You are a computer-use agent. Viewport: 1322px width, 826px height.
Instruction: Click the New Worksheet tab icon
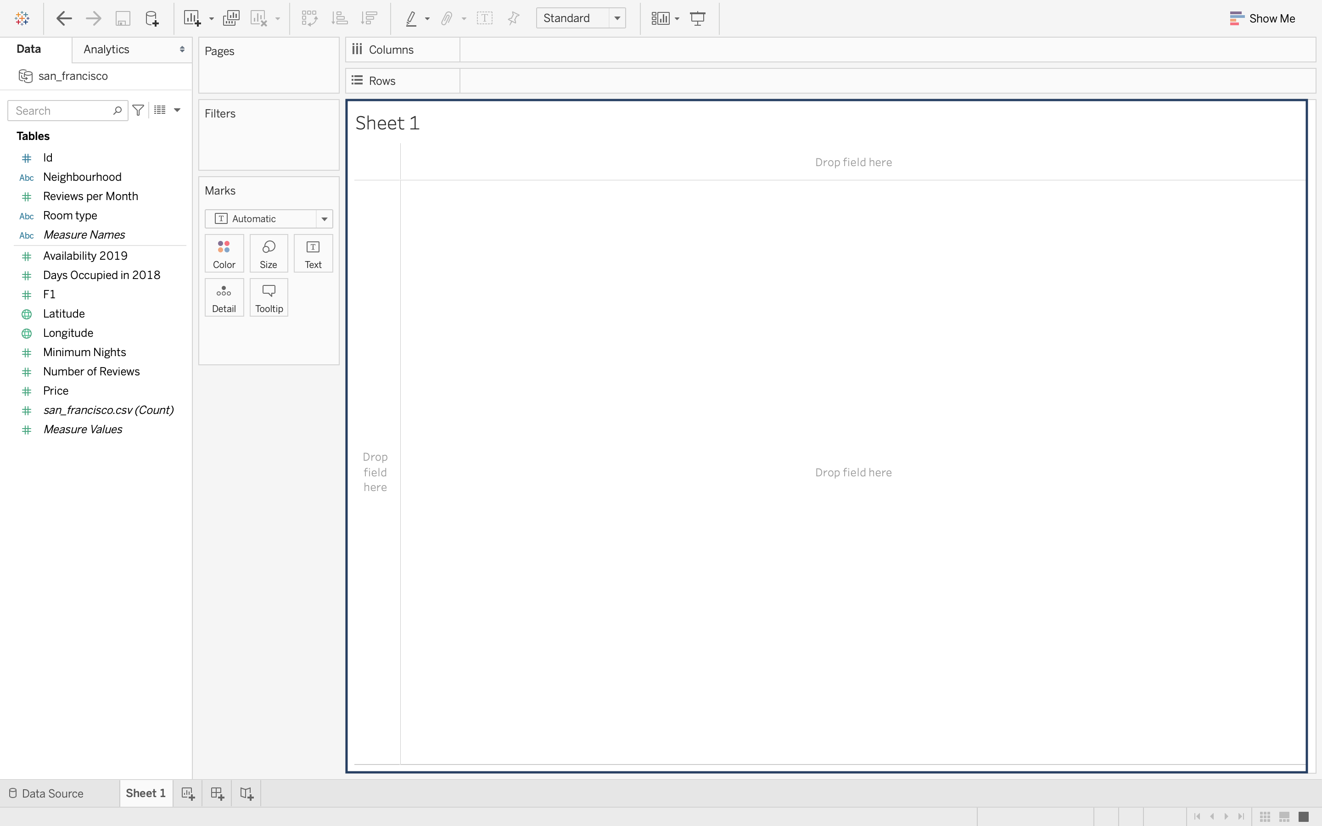[x=188, y=794]
